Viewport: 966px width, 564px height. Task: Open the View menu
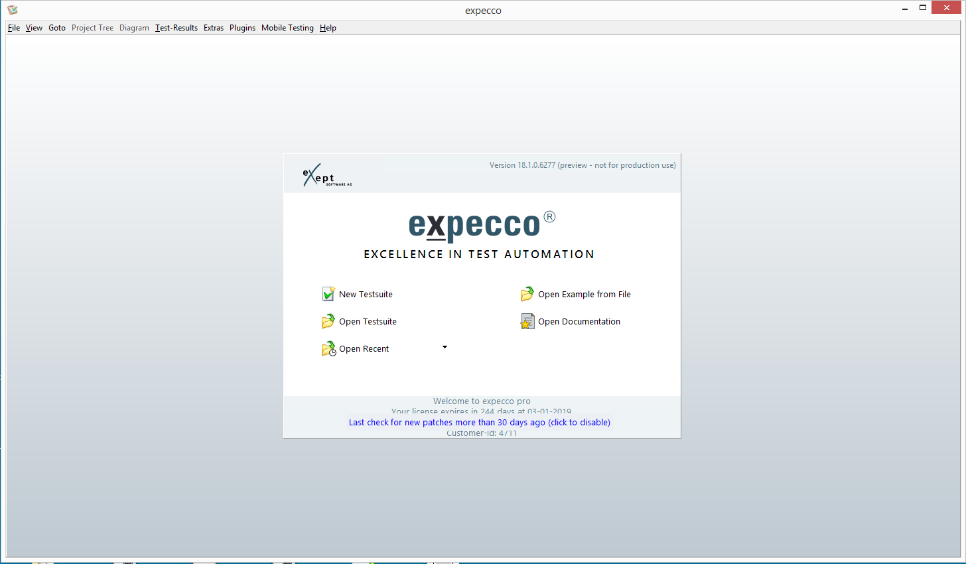click(x=34, y=28)
